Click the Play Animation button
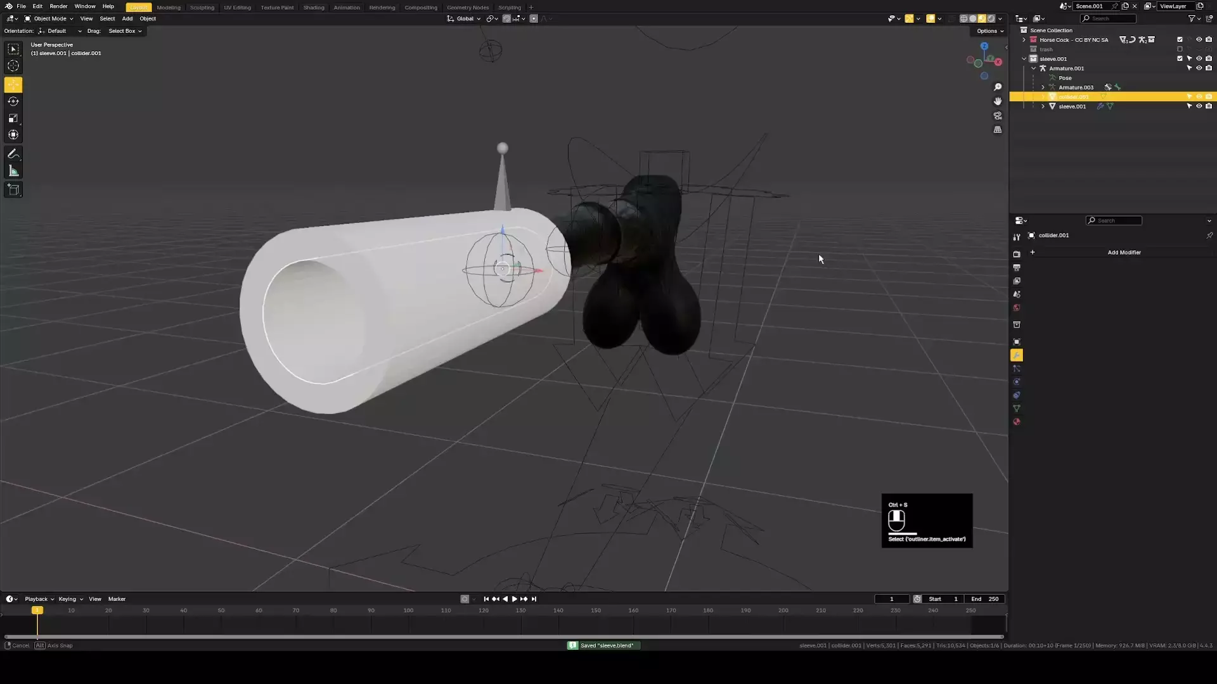The image size is (1217, 684). (514, 599)
